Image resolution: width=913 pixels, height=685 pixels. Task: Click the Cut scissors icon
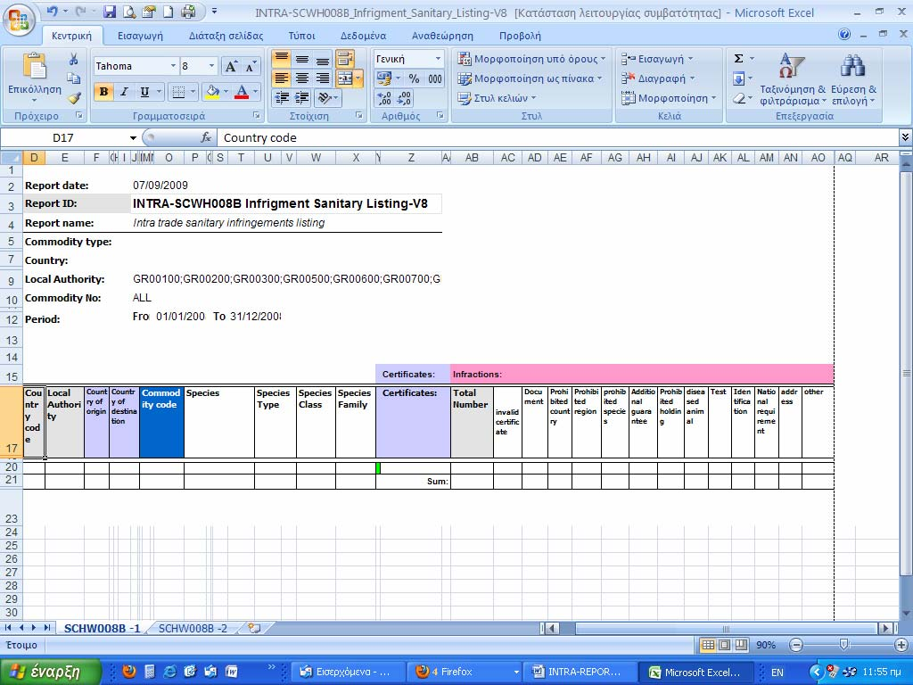pyautogui.click(x=73, y=59)
